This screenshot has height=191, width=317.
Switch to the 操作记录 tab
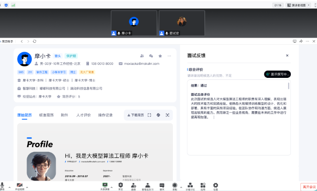coord(105,115)
